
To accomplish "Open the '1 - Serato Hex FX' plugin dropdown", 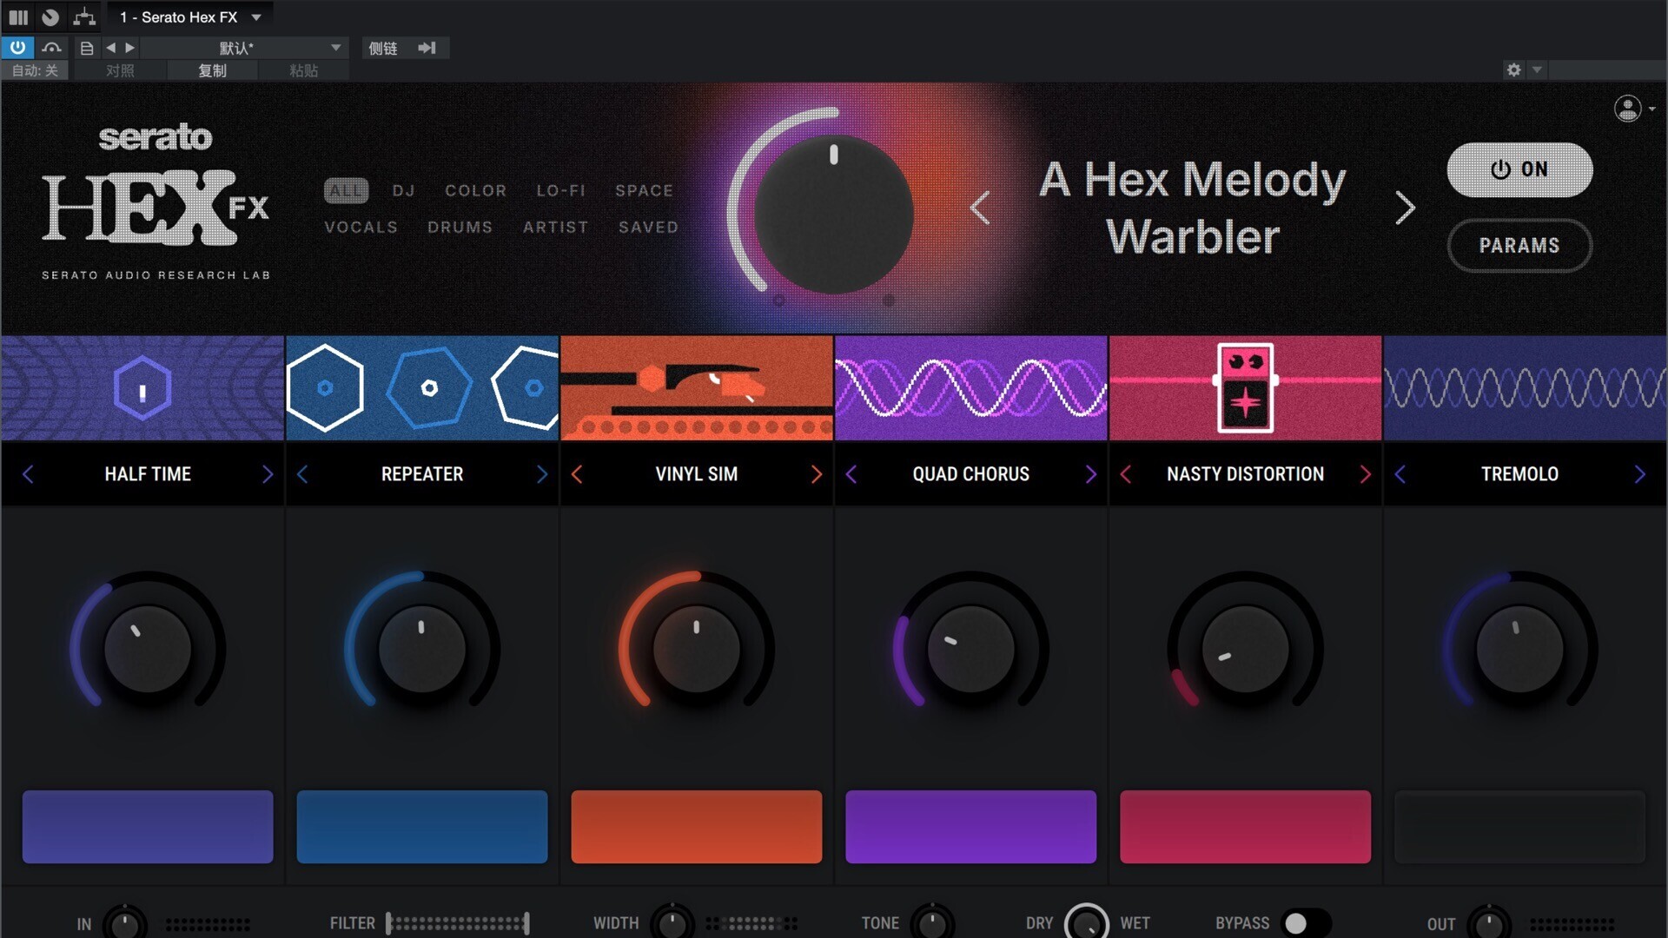I will tap(190, 17).
